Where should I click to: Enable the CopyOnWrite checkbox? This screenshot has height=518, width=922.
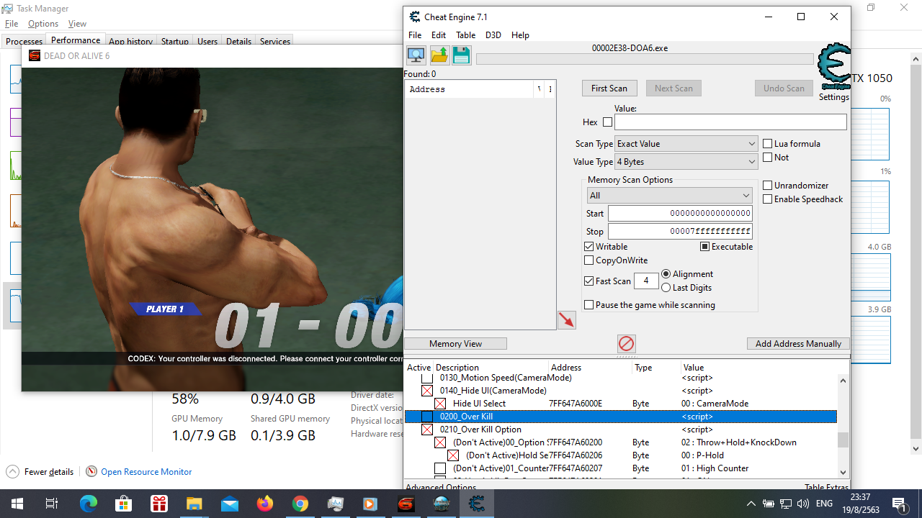tap(589, 260)
